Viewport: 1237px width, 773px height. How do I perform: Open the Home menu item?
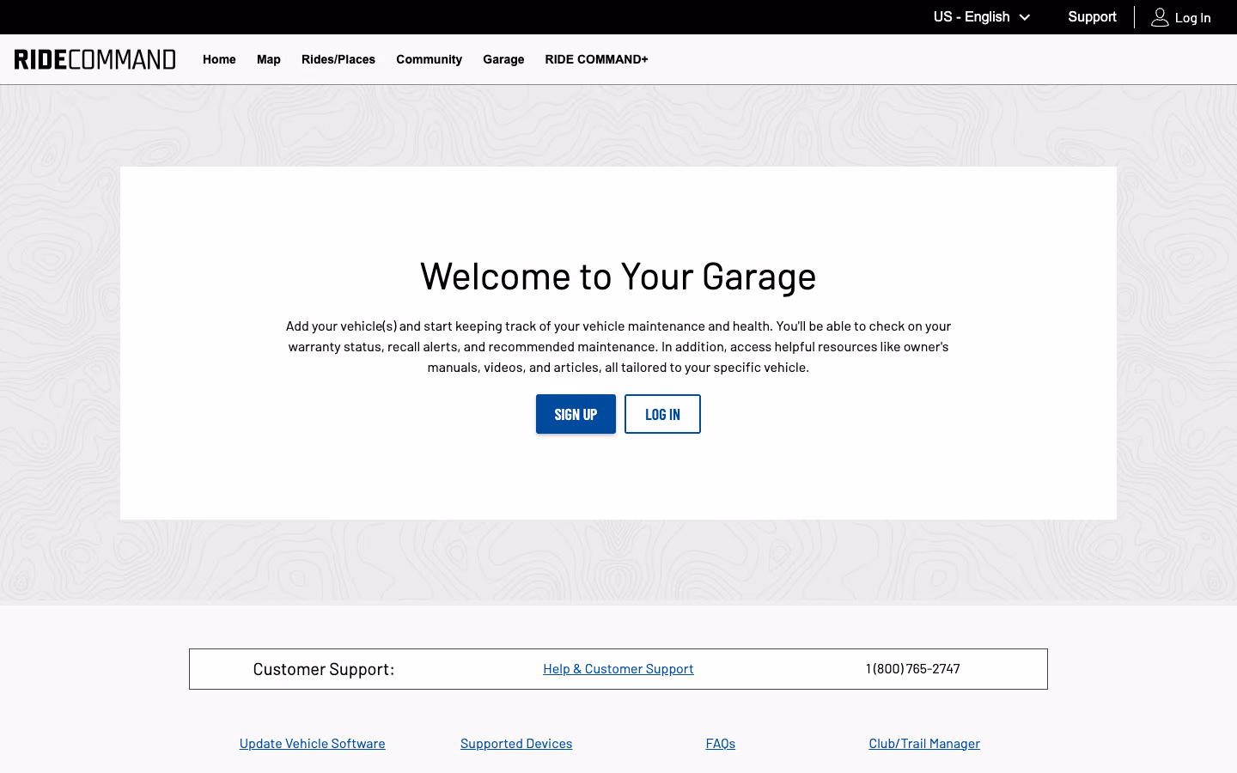[219, 59]
